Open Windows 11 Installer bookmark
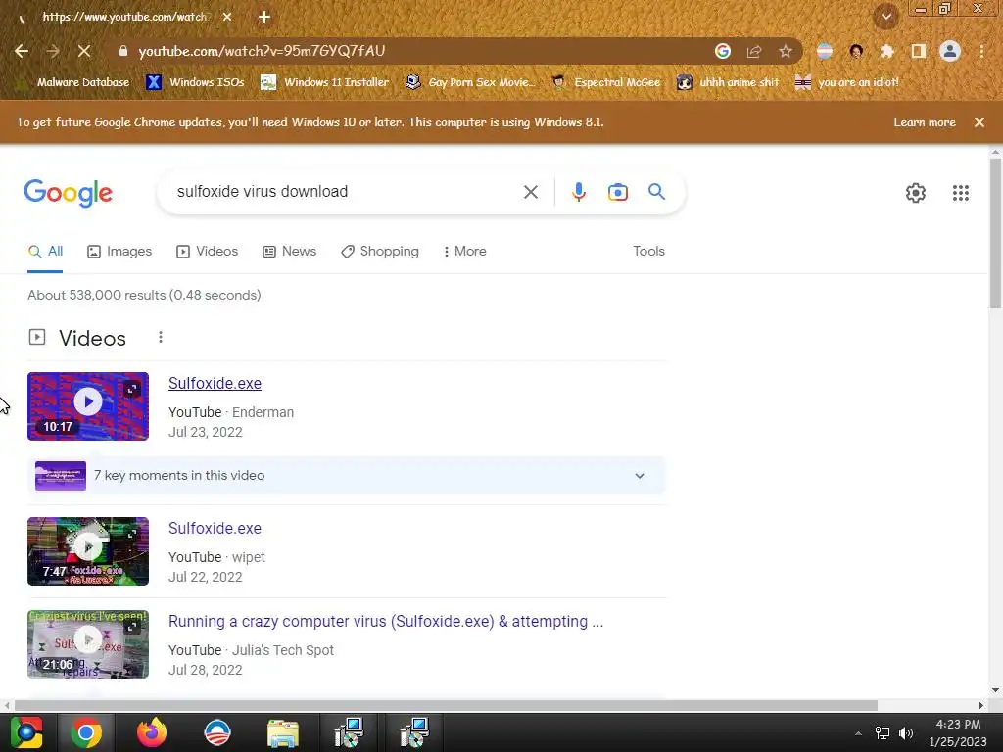Viewport: 1003px width, 752px height. (x=325, y=82)
